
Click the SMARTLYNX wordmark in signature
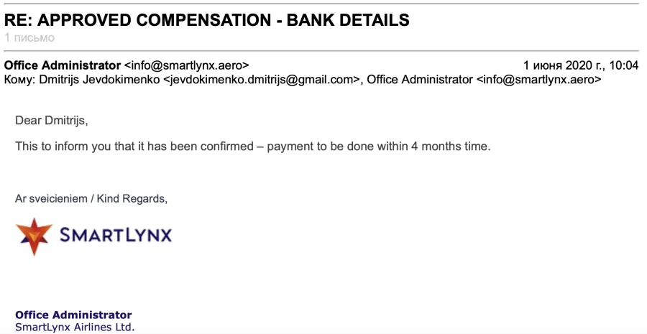pyautogui.click(x=116, y=236)
